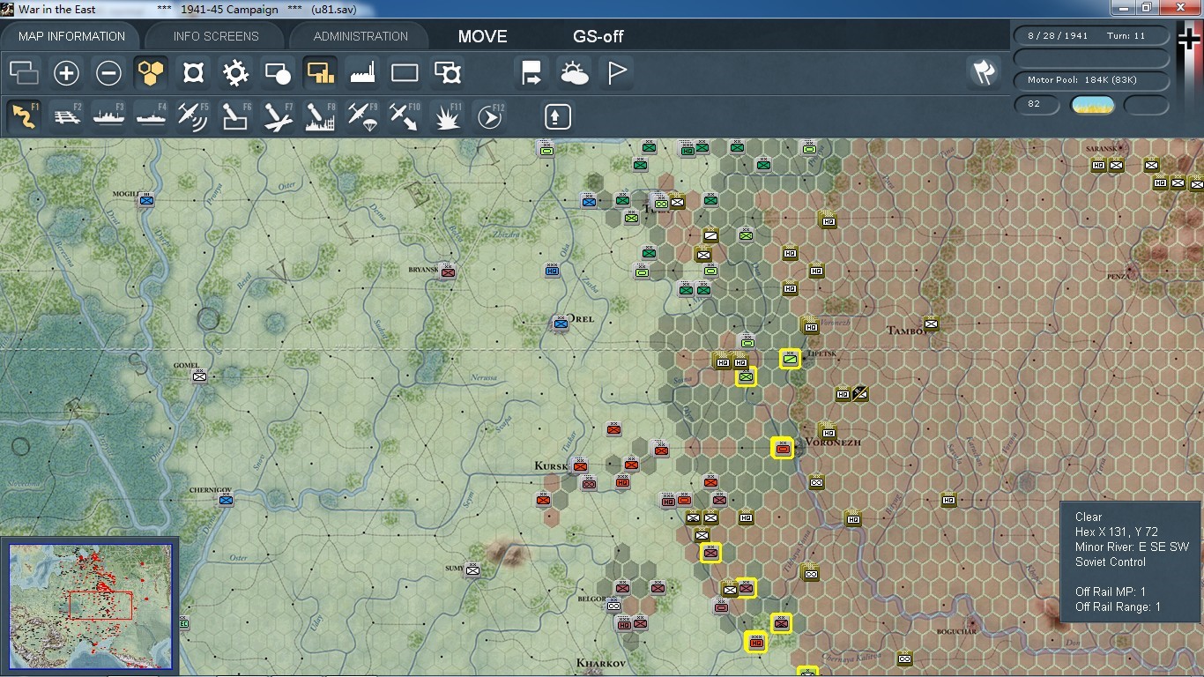Select the highlighted red unit west of Voronezh

(x=782, y=448)
